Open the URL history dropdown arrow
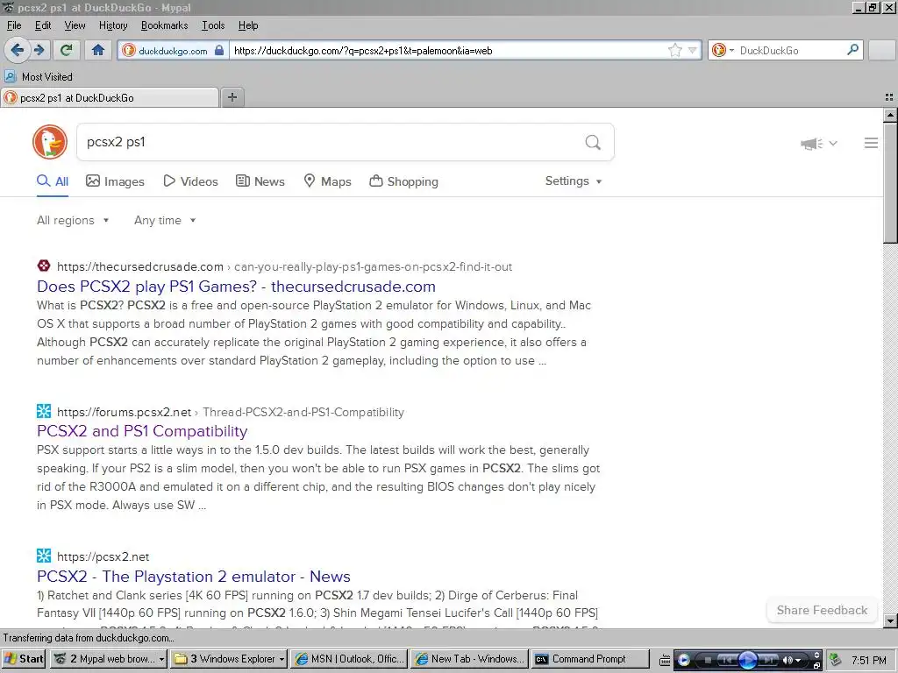Image resolution: width=898 pixels, height=673 pixels. point(693,50)
